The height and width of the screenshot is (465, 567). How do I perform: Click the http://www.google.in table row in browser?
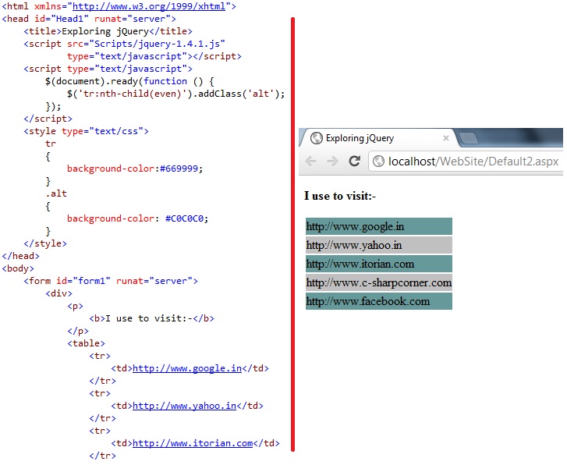click(x=379, y=226)
